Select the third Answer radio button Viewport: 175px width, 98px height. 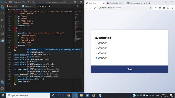click(97, 53)
